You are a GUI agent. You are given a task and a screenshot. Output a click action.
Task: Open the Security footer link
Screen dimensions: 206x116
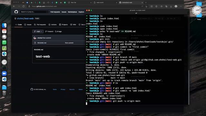pos(72,90)
